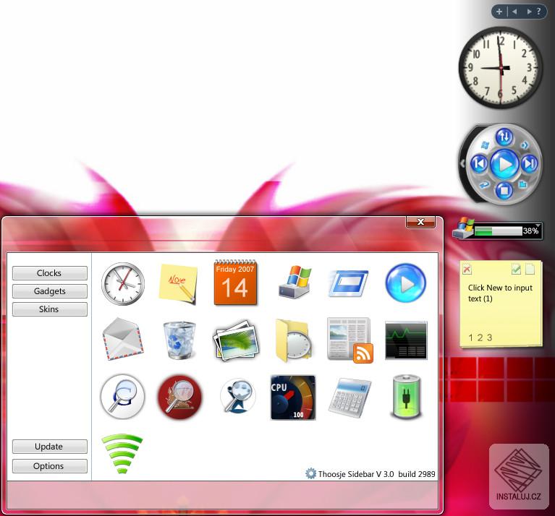Go to the next sidebar page arrow
Viewport: 555px width, 516px height.
pyautogui.click(x=529, y=12)
